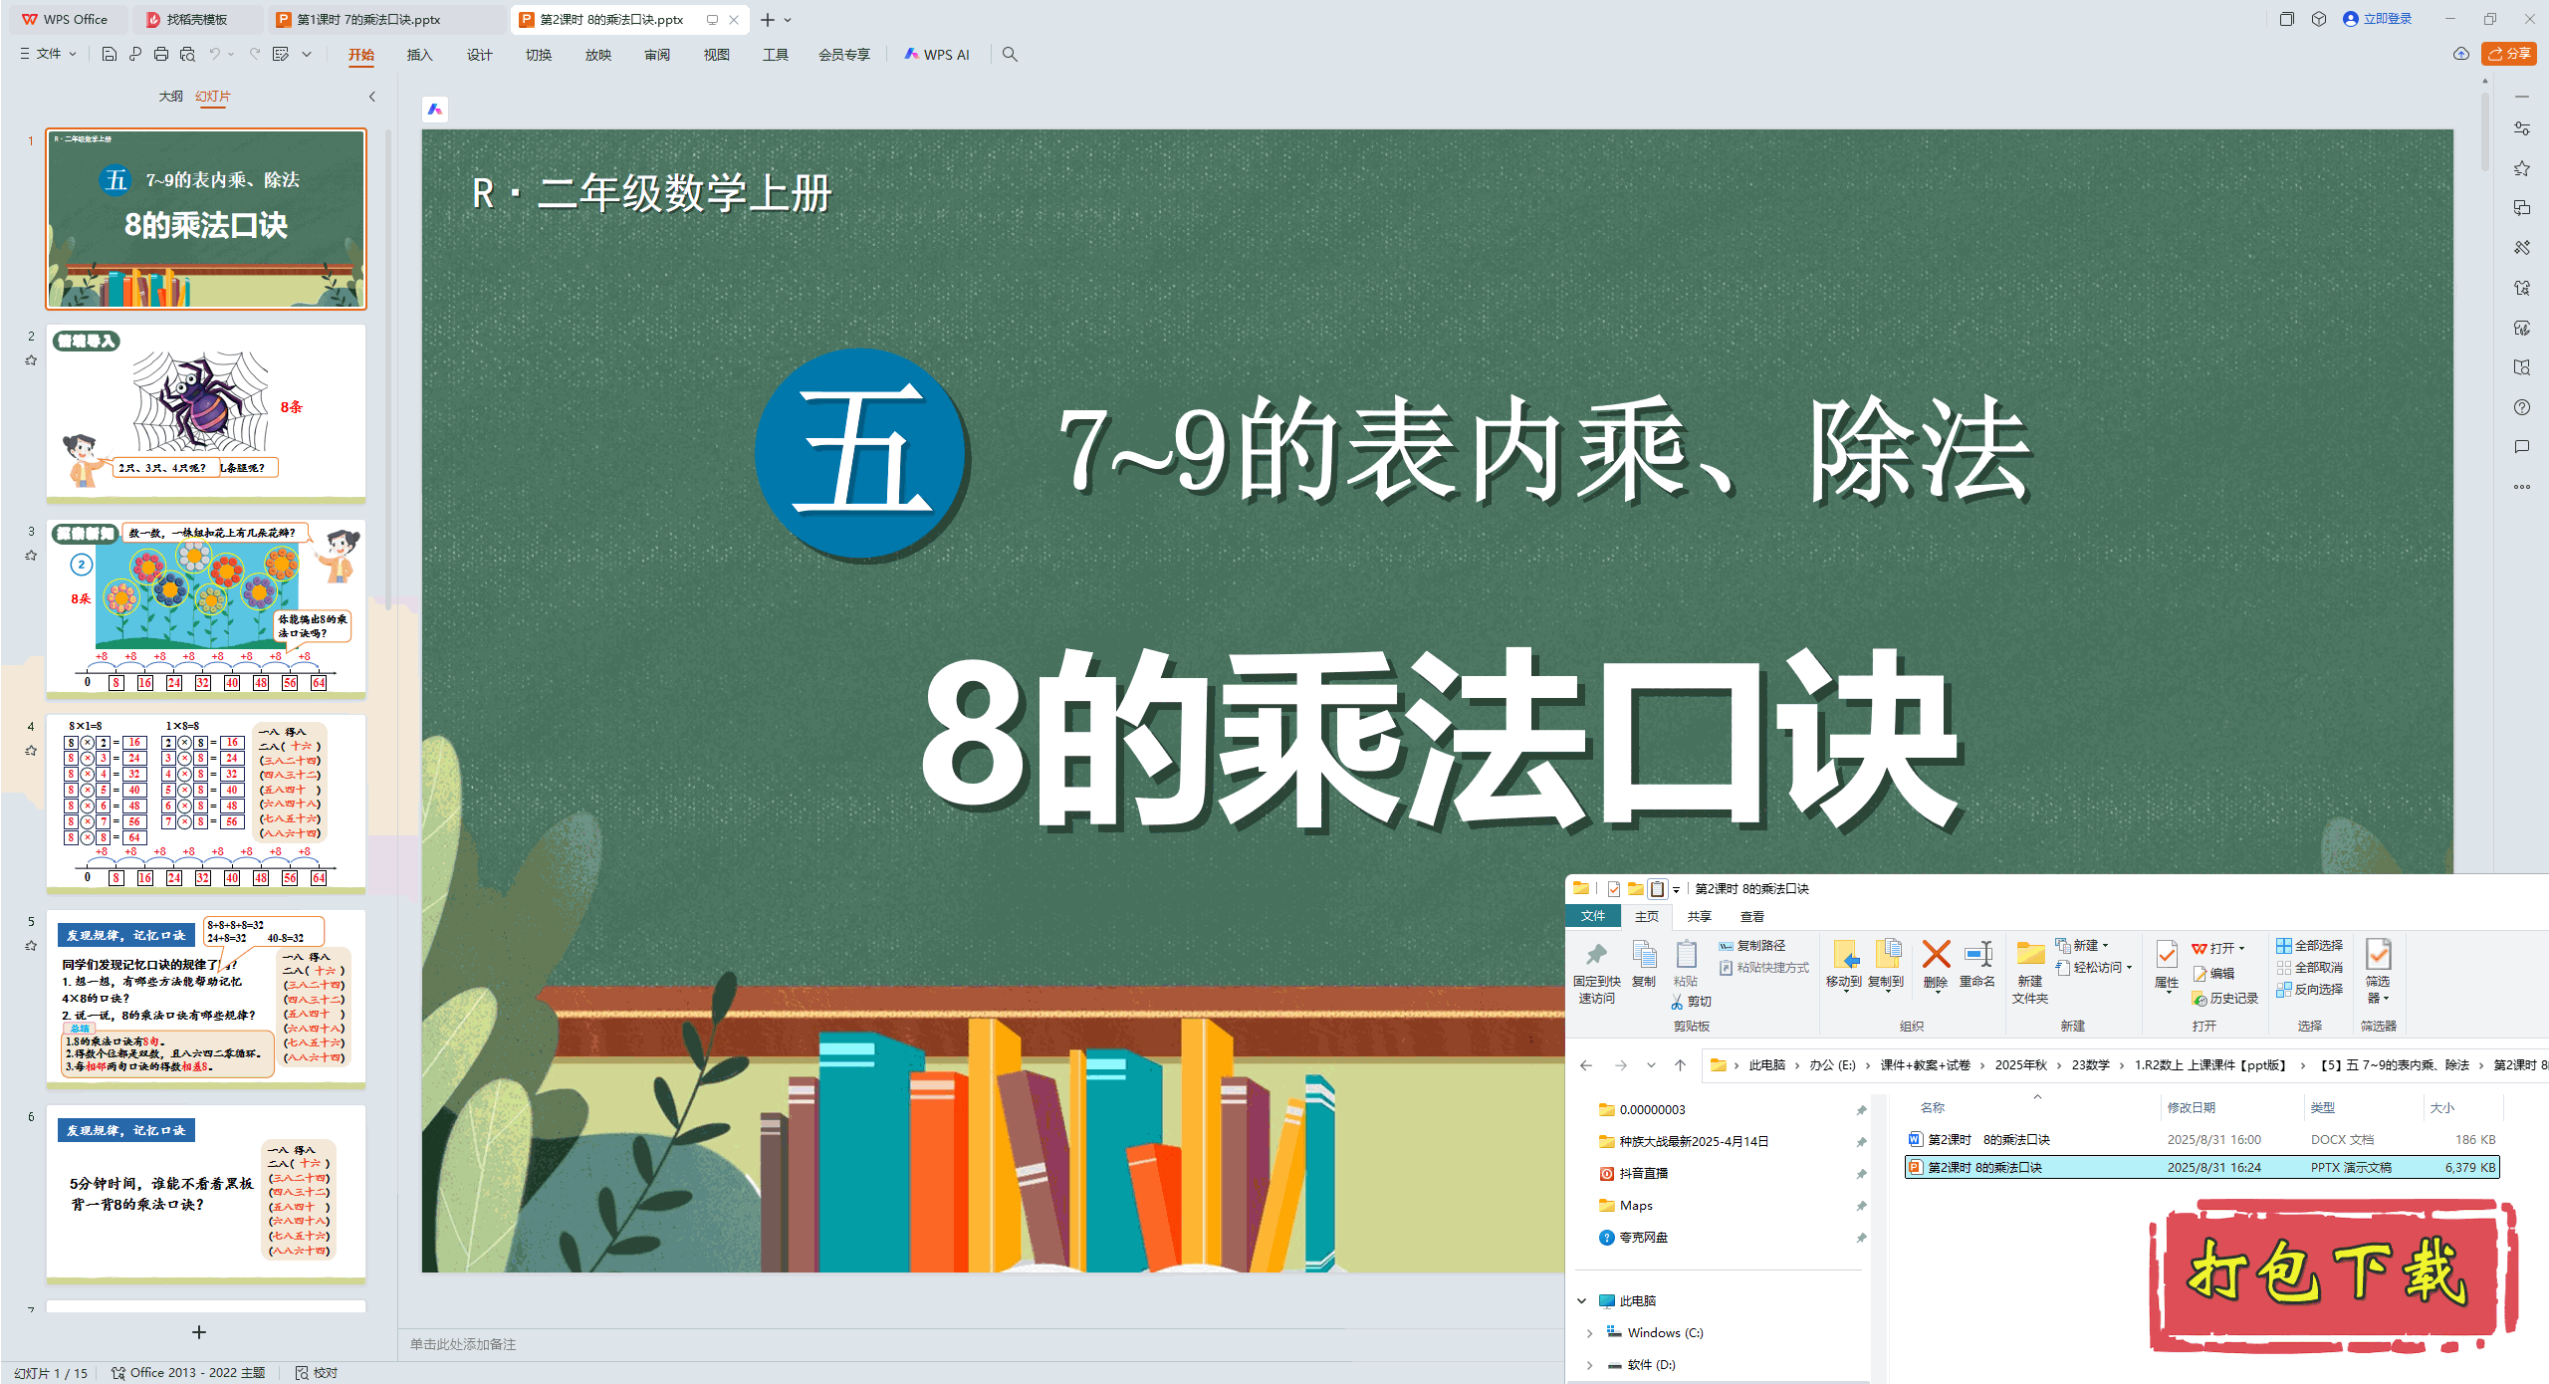Toggle Invert Selection (反向选择) in Explorer

[2309, 989]
